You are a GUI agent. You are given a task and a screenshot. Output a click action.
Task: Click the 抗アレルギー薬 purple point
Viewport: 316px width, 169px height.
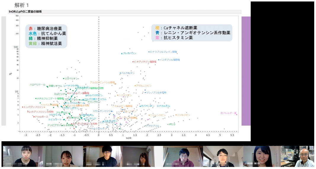(237, 114)
